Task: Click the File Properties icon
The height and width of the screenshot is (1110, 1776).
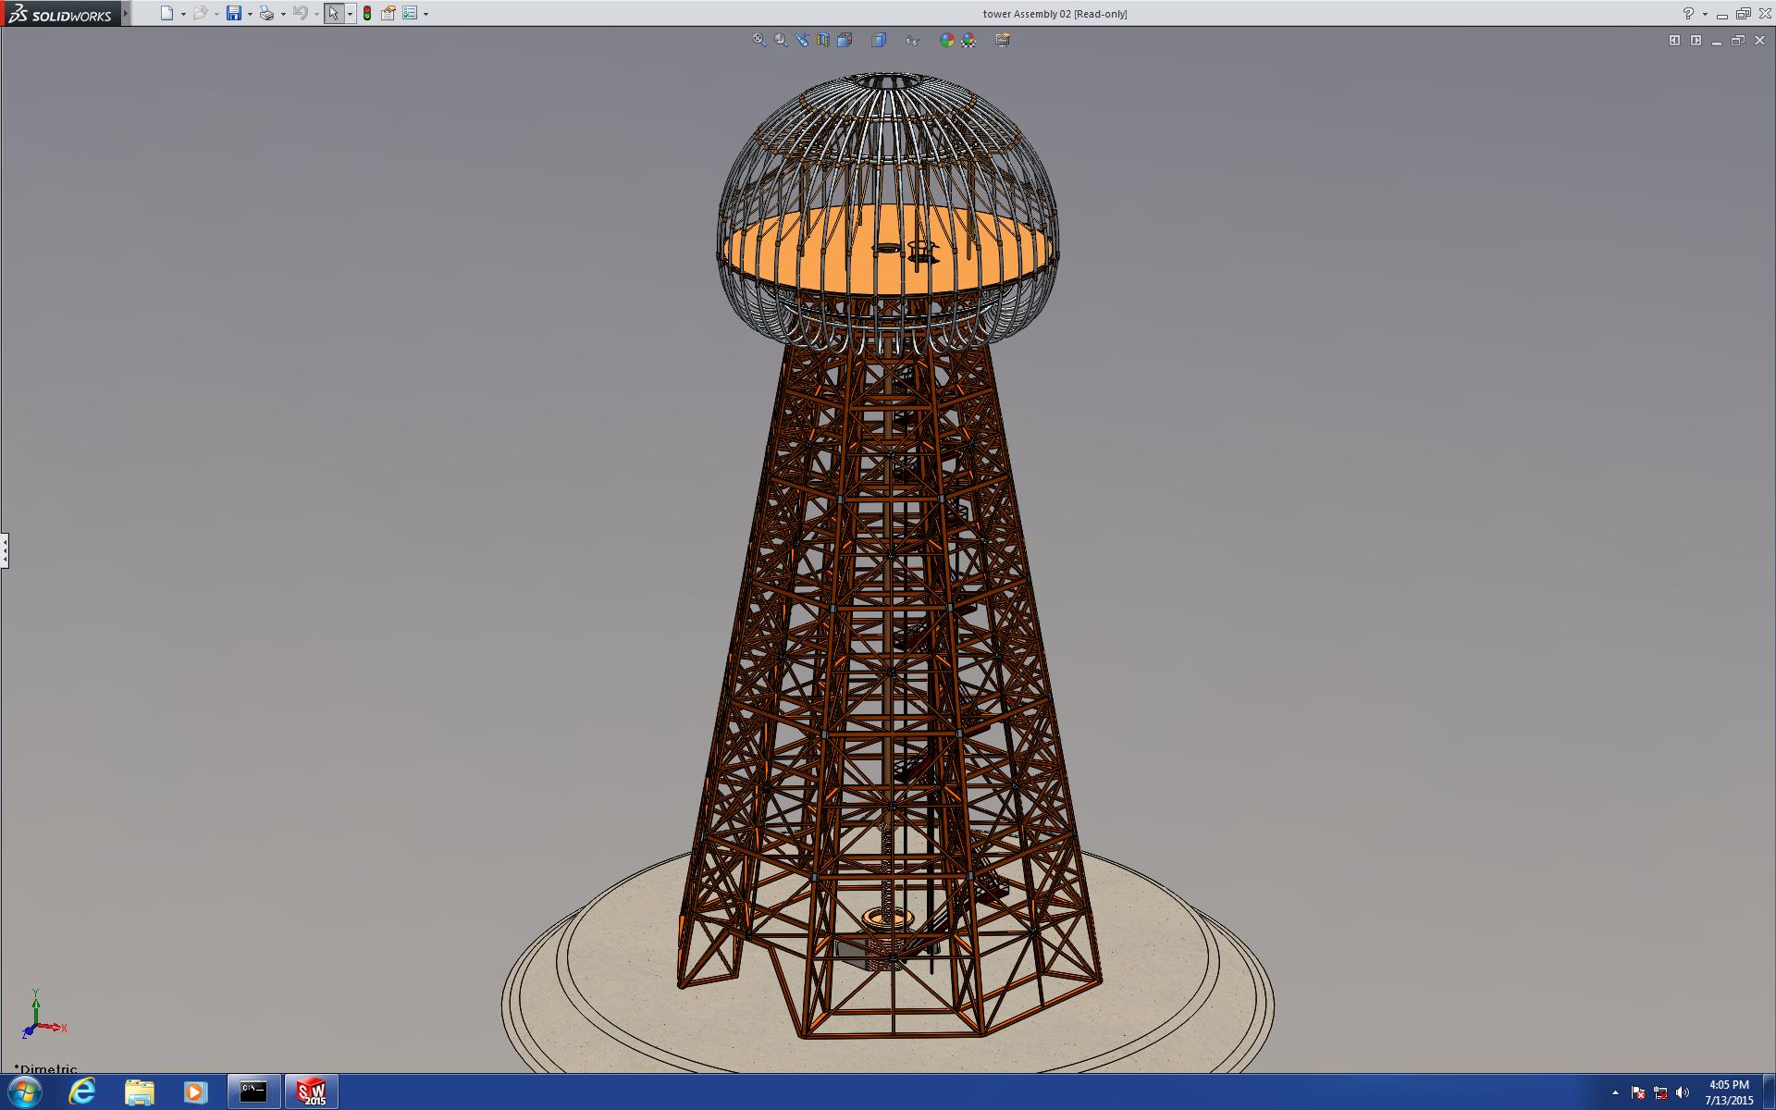Action: [x=388, y=13]
